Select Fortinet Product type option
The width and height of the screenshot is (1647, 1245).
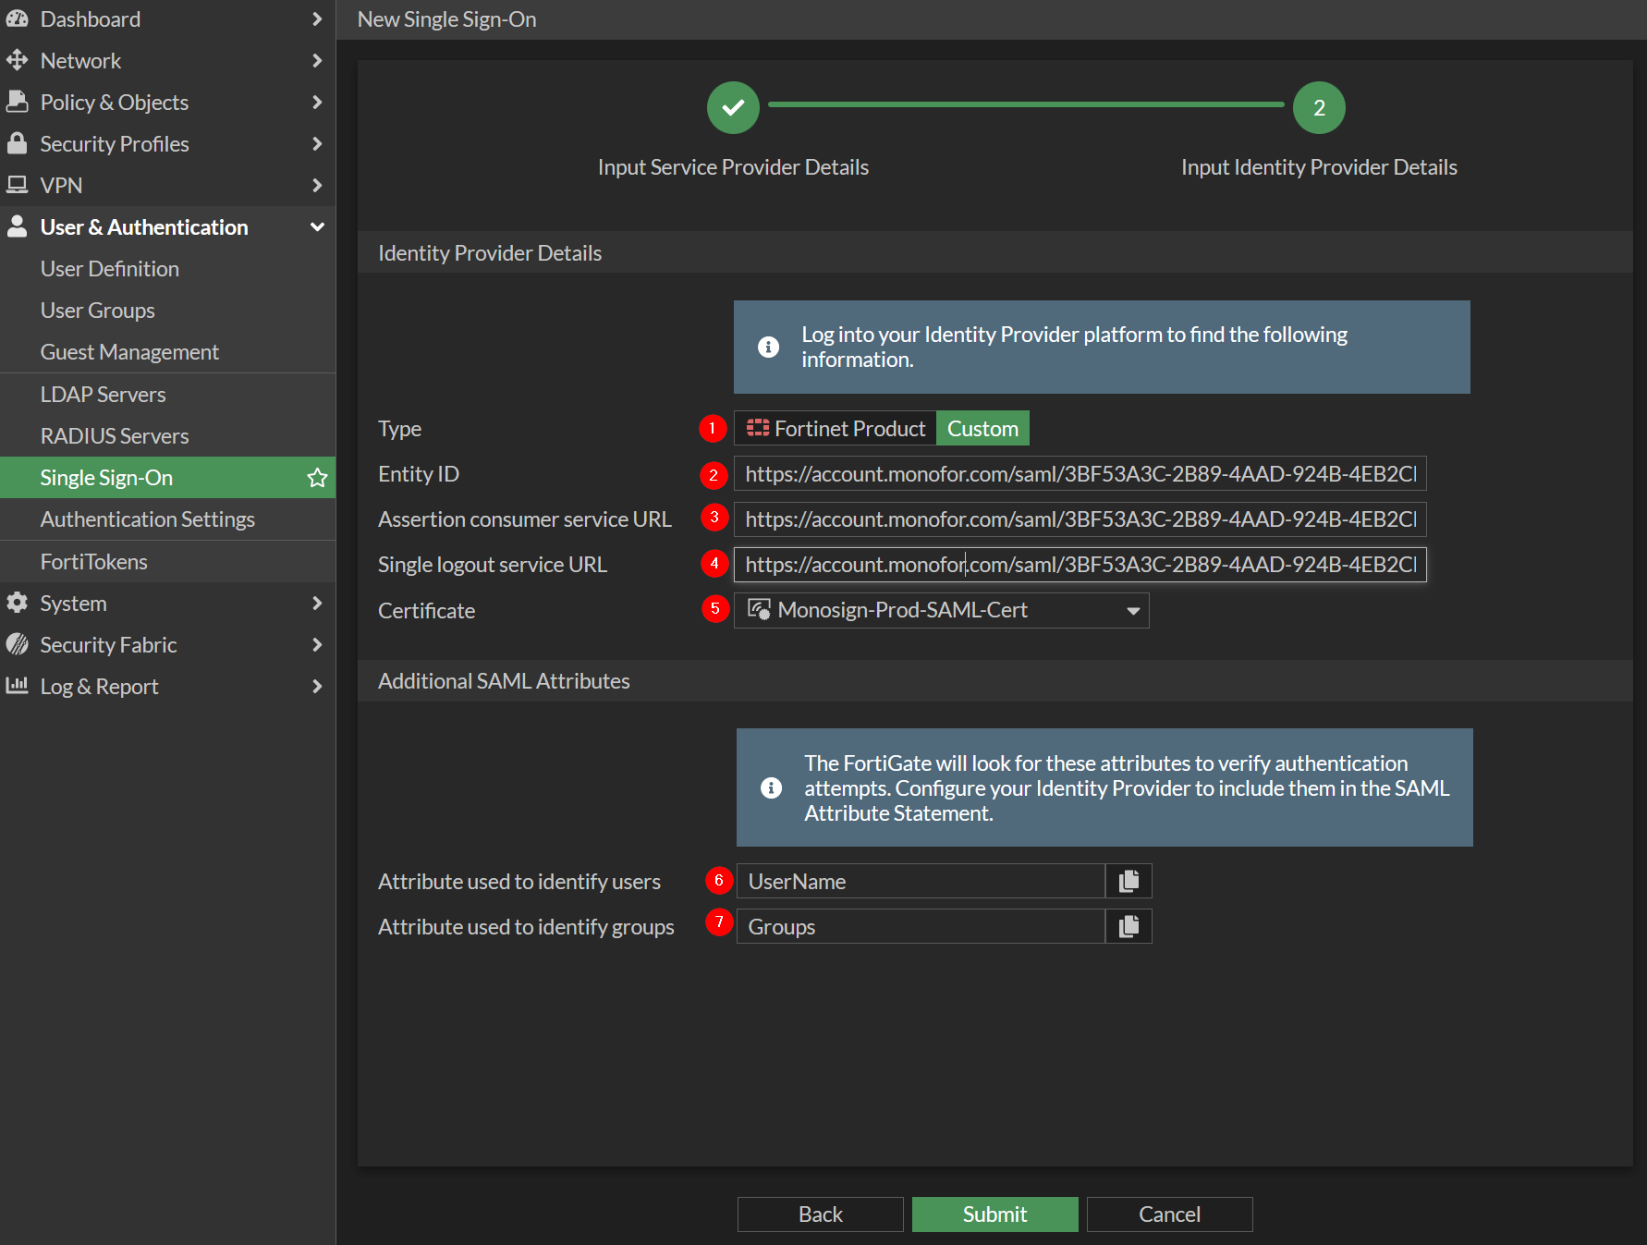click(836, 429)
